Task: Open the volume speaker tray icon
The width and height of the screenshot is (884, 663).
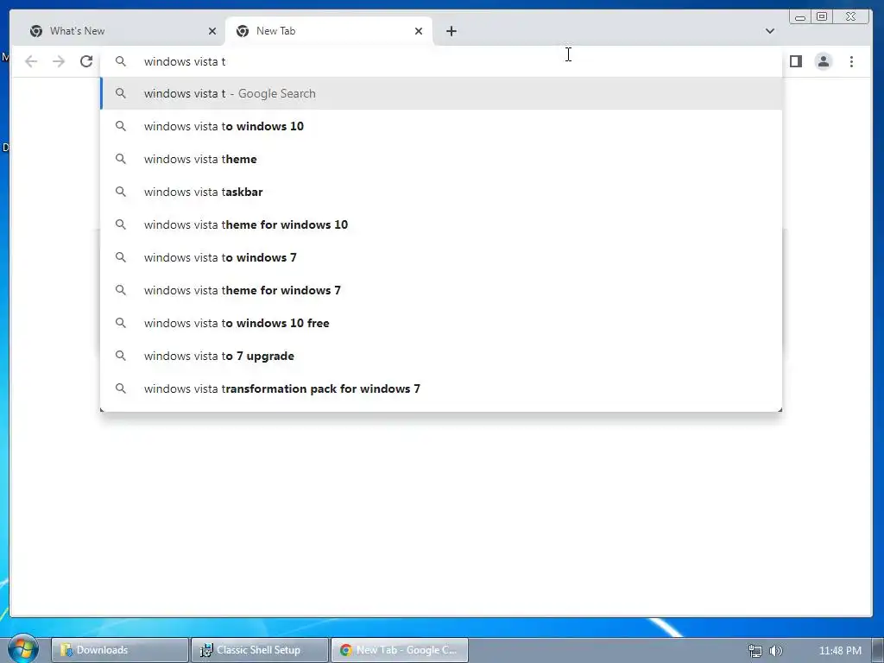Action: click(x=776, y=651)
